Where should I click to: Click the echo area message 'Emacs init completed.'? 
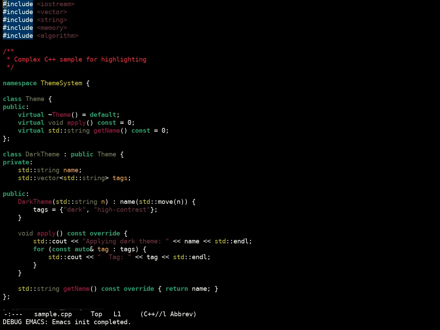91,322
